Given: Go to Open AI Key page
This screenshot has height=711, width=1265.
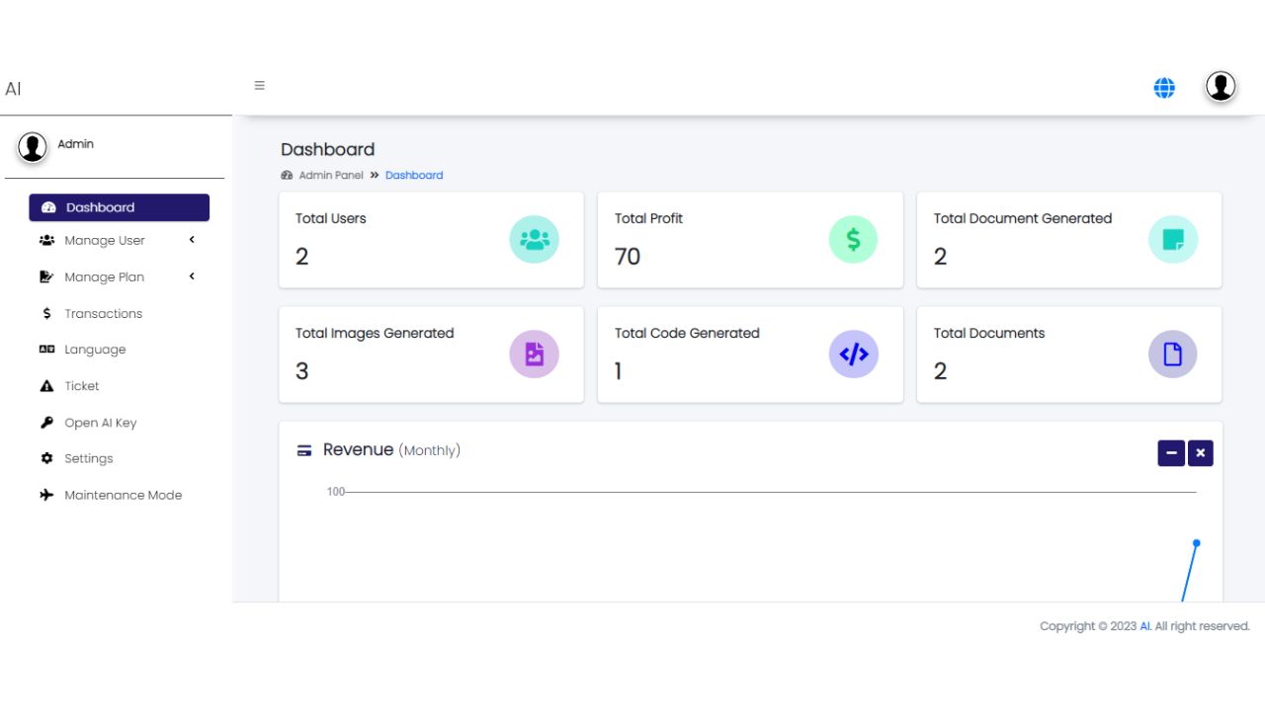Looking at the screenshot, I should point(100,423).
